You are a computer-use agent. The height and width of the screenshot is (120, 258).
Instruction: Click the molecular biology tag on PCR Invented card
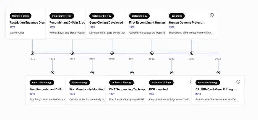click(161, 82)
